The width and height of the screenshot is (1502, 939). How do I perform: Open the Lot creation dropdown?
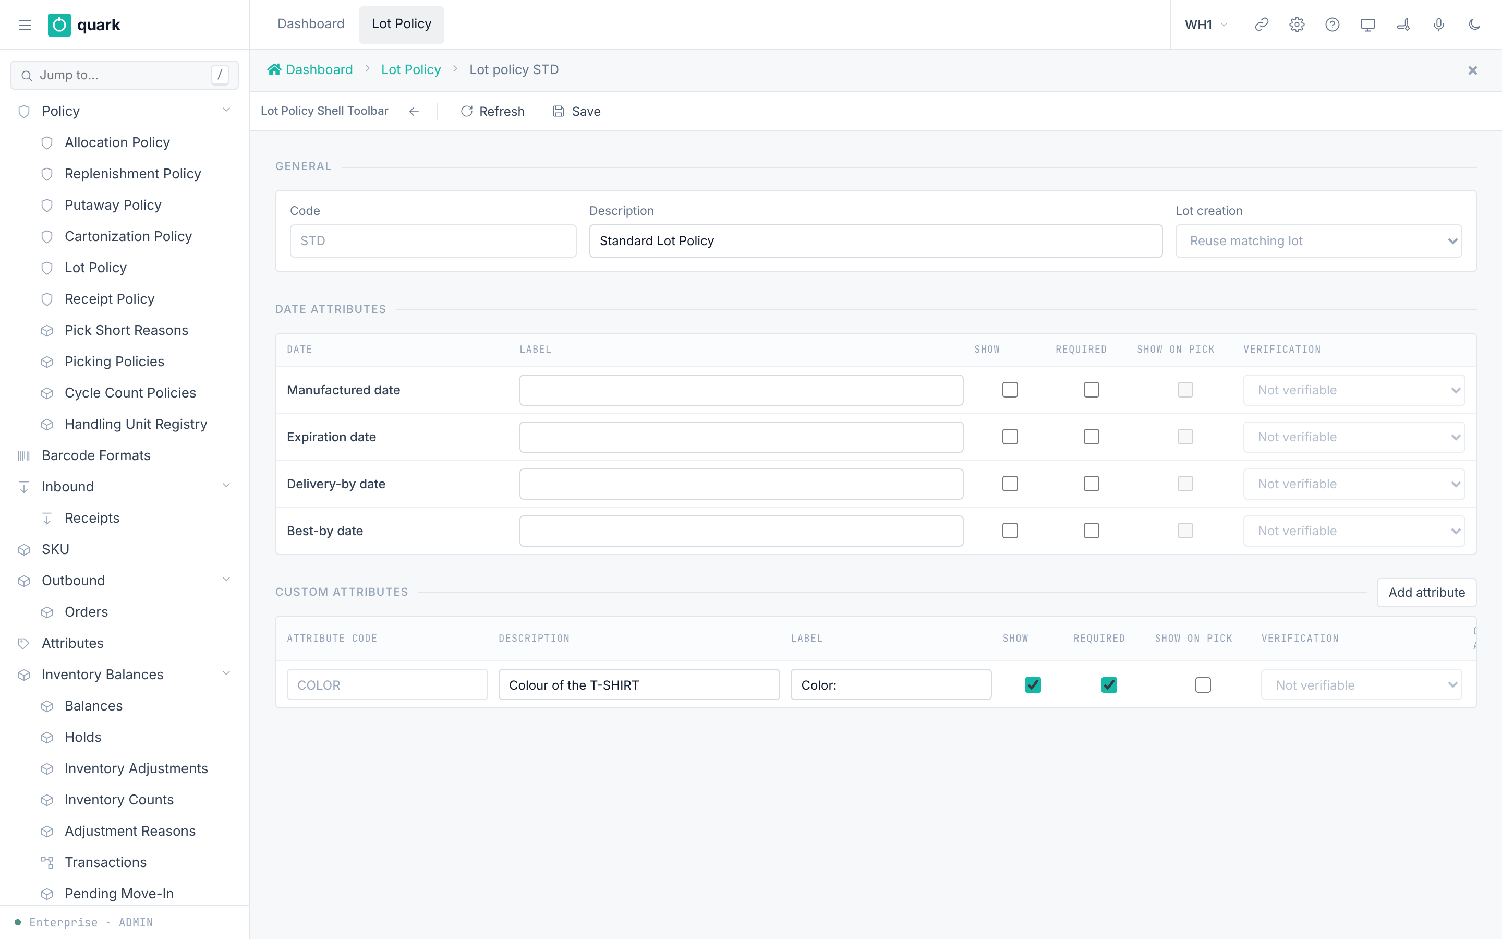1318,241
